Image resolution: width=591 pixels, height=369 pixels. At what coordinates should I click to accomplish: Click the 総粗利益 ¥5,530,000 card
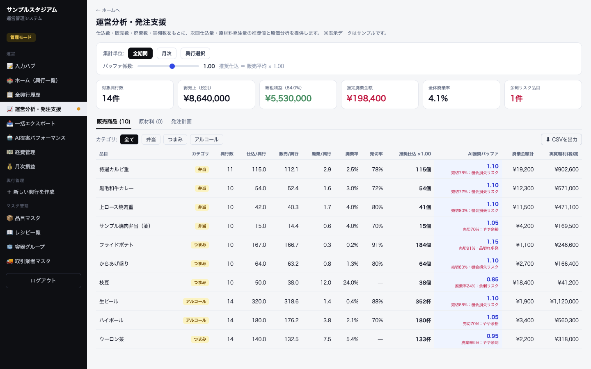(298, 94)
